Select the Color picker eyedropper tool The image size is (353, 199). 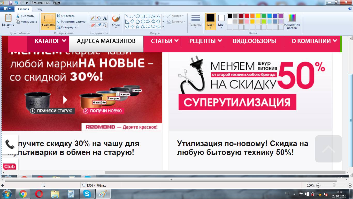(x=99, y=25)
